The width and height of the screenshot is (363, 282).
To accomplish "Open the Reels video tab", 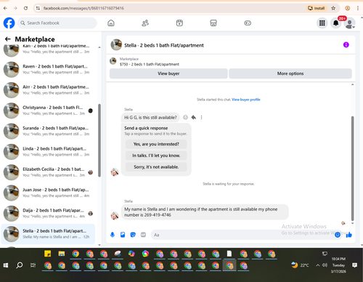I will (x=179, y=23).
